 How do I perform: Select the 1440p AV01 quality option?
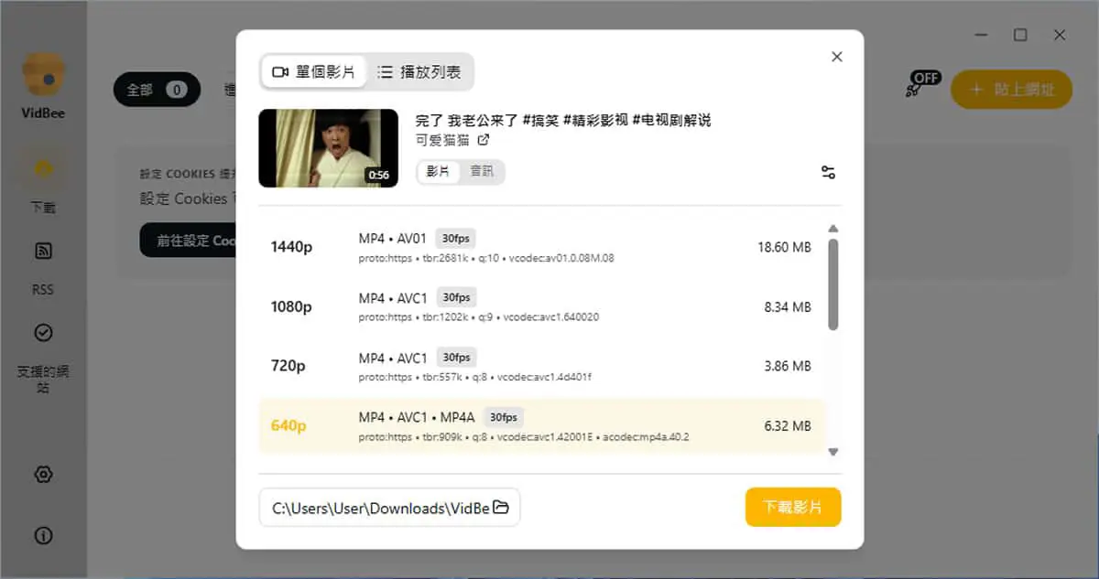(542, 247)
